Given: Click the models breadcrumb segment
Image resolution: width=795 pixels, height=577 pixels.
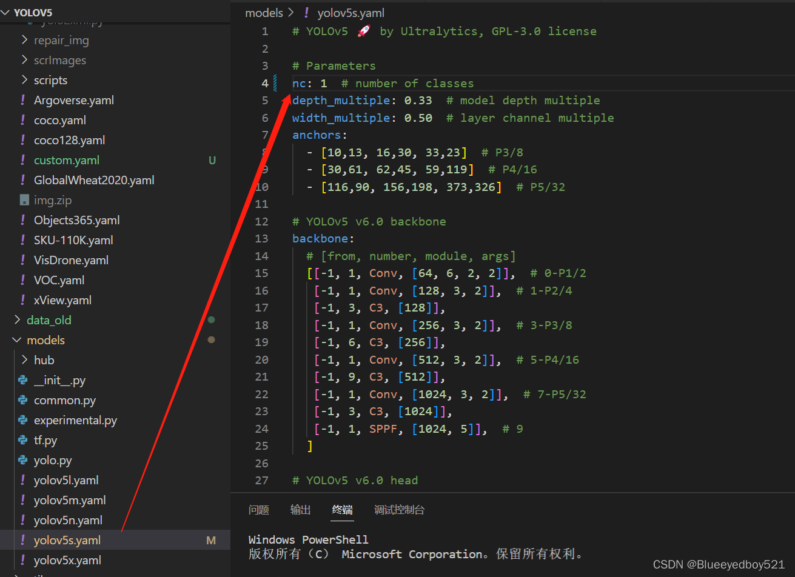Looking at the screenshot, I should (x=264, y=13).
